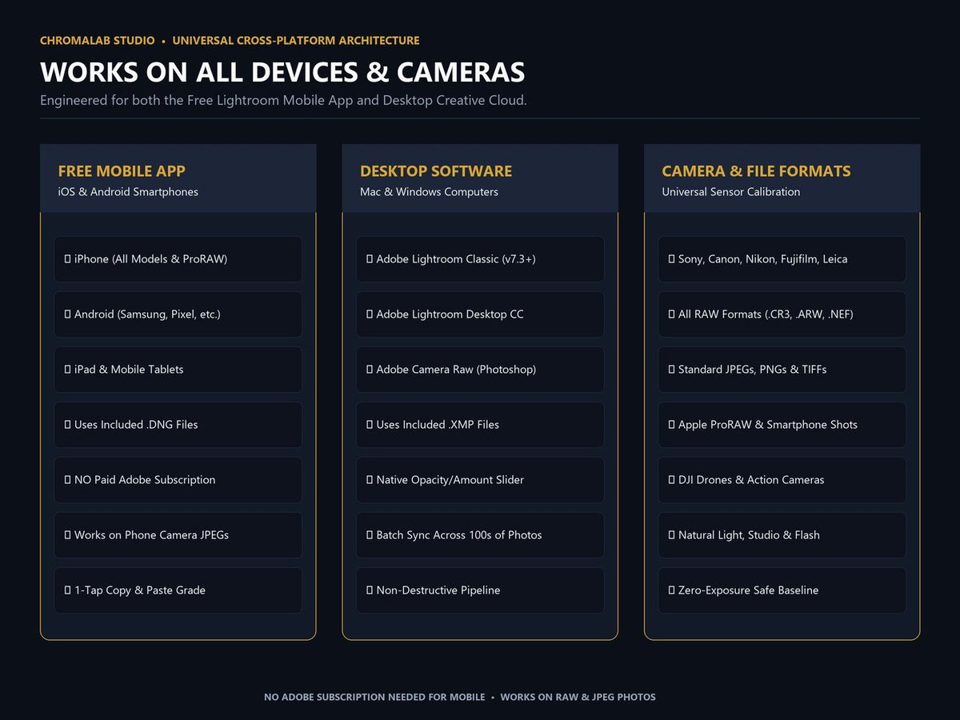Select the iPhone (All Models & ProRAW) item
The image size is (960, 720).
click(x=178, y=259)
